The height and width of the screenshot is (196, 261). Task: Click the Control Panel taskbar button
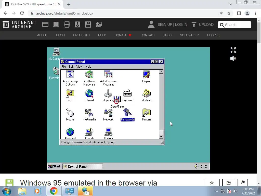click(x=83, y=166)
